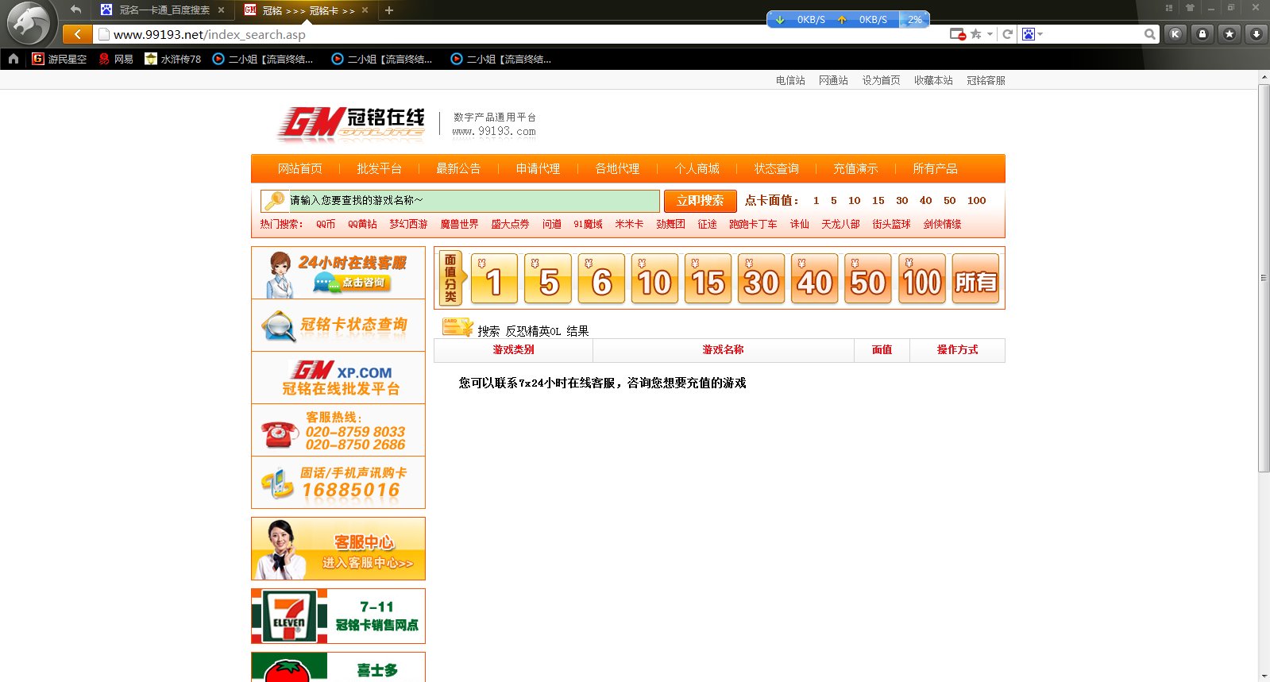Click the 剑侠情缘 hot search link
The height and width of the screenshot is (682, 1270).
tap(942, 224)
